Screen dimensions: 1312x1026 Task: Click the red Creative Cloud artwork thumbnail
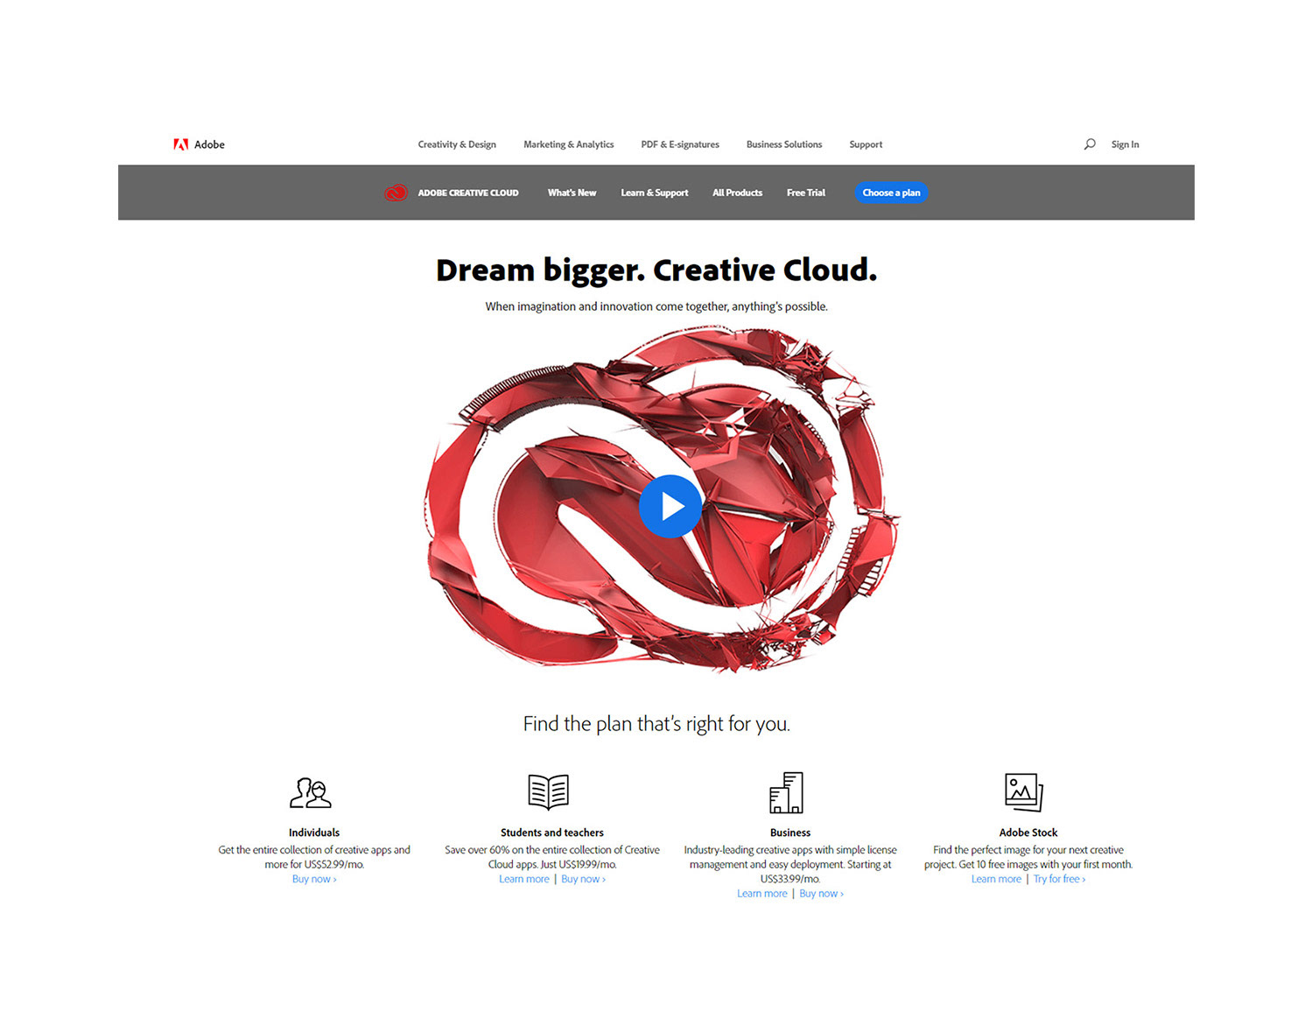pos(663,499)
